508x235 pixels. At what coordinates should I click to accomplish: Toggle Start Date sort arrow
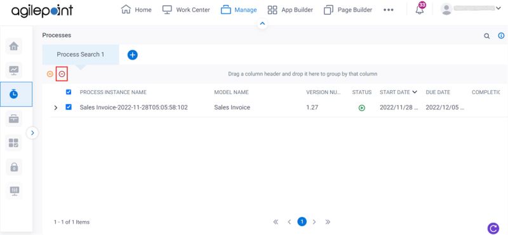pos(415,92)
